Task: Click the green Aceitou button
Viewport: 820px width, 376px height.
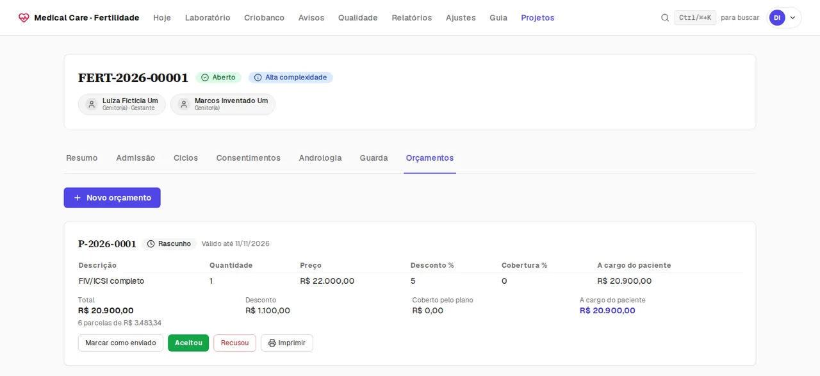Action: [x=188, y=343]
